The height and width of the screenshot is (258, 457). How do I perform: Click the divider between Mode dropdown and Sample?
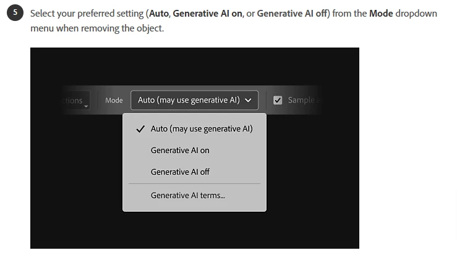(x=266, y=100)
